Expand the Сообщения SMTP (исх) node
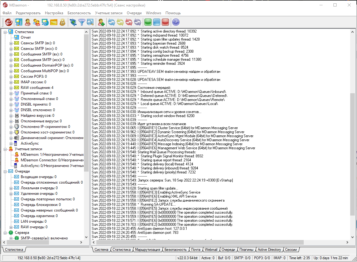 coord(11,60)
